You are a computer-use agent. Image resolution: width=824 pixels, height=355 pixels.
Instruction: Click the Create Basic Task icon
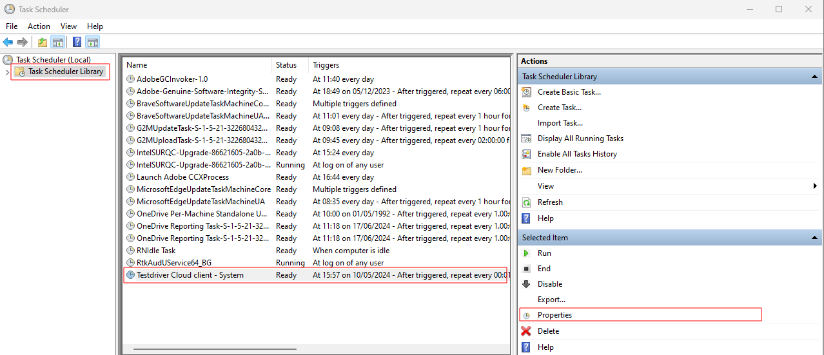tap(527, 92)
